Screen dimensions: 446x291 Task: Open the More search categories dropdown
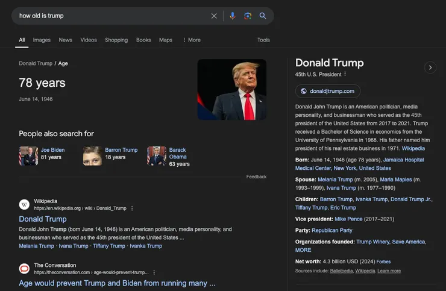click(192, 40)
